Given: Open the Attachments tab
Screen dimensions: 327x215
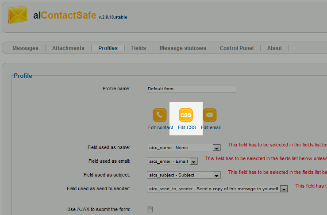Looking at the screenshot, I should (x=68, y=48).
